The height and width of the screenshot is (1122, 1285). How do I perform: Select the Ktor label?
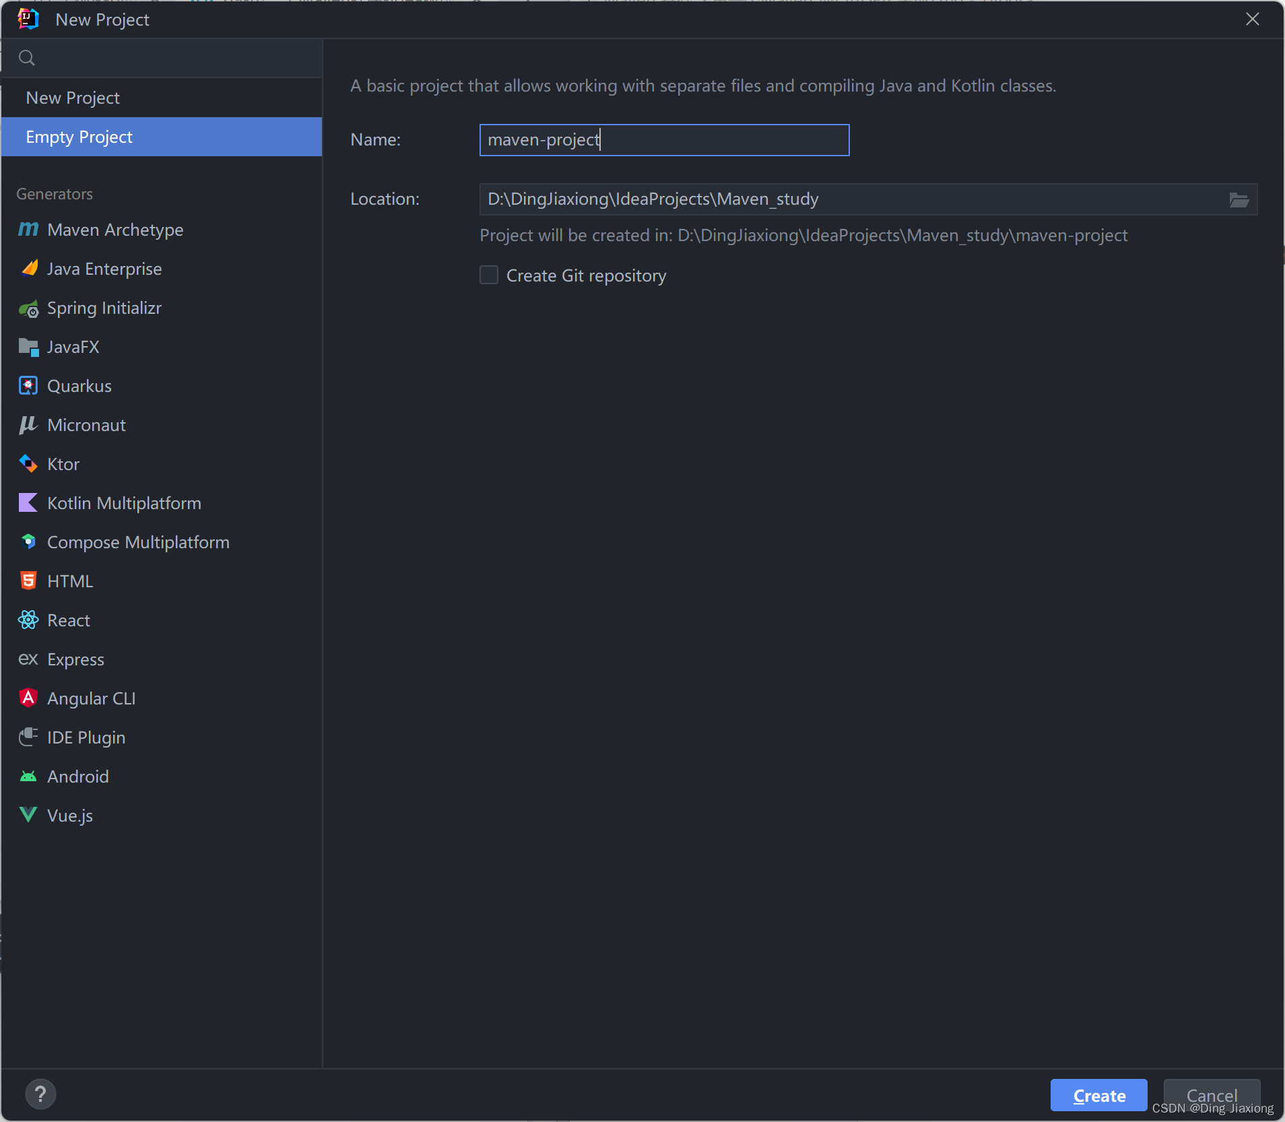point(63,464)
